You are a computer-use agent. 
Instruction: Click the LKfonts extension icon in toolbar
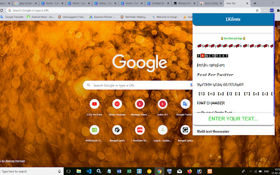(272, 10)
